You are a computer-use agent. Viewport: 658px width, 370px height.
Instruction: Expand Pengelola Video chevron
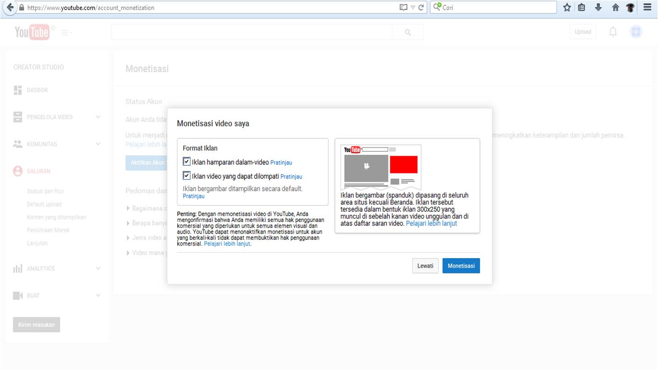tap(98, 117)
